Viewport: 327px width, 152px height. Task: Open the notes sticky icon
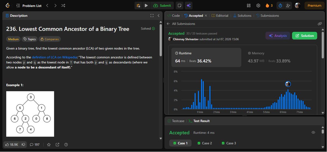click(179, 5)
